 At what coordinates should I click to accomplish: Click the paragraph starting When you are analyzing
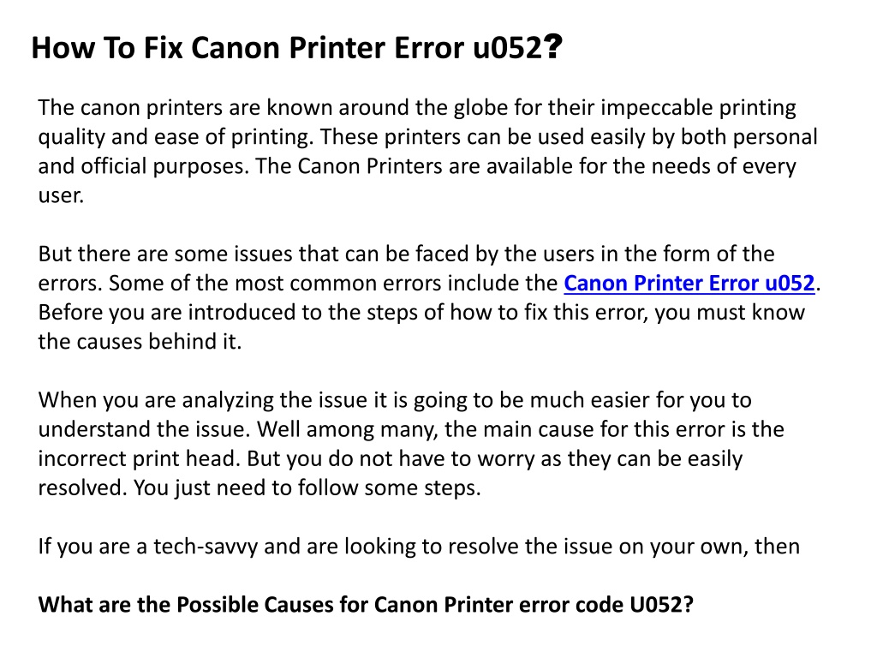click(x=411, y=444)
